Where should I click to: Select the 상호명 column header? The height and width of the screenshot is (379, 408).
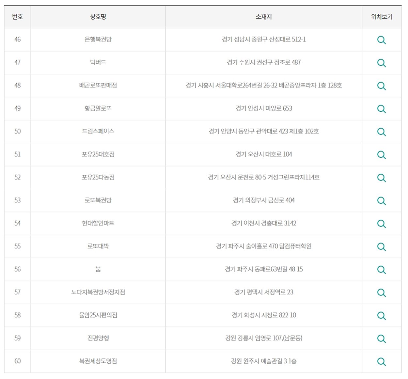[x=98, y=17]
